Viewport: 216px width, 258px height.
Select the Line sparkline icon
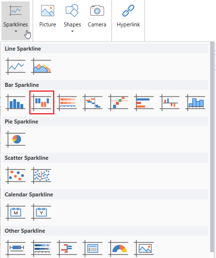click(x=15, y=66)
